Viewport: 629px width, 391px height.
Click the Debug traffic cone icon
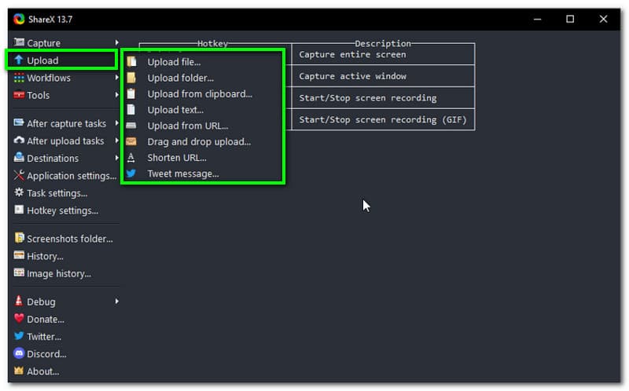tap(18, 301)
